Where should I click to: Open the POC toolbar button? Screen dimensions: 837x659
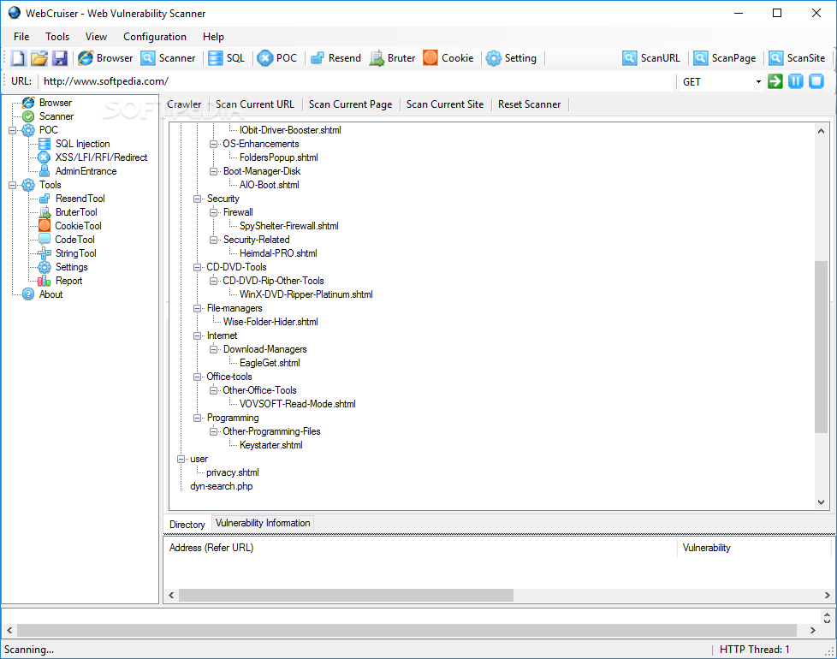(x=276, y=58)
